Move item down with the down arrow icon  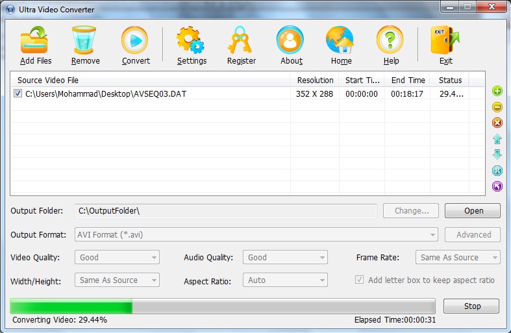(x=497, y=154)
